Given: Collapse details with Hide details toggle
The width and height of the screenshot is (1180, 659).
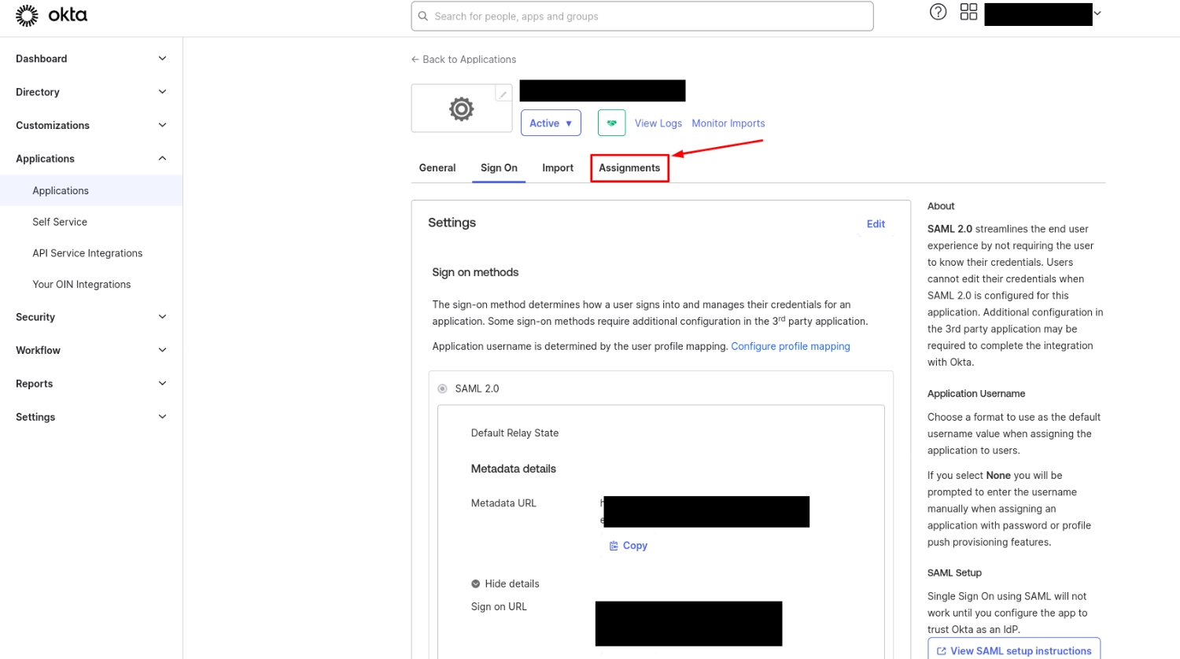Looking at the screenshot, I should click(505, 584).
